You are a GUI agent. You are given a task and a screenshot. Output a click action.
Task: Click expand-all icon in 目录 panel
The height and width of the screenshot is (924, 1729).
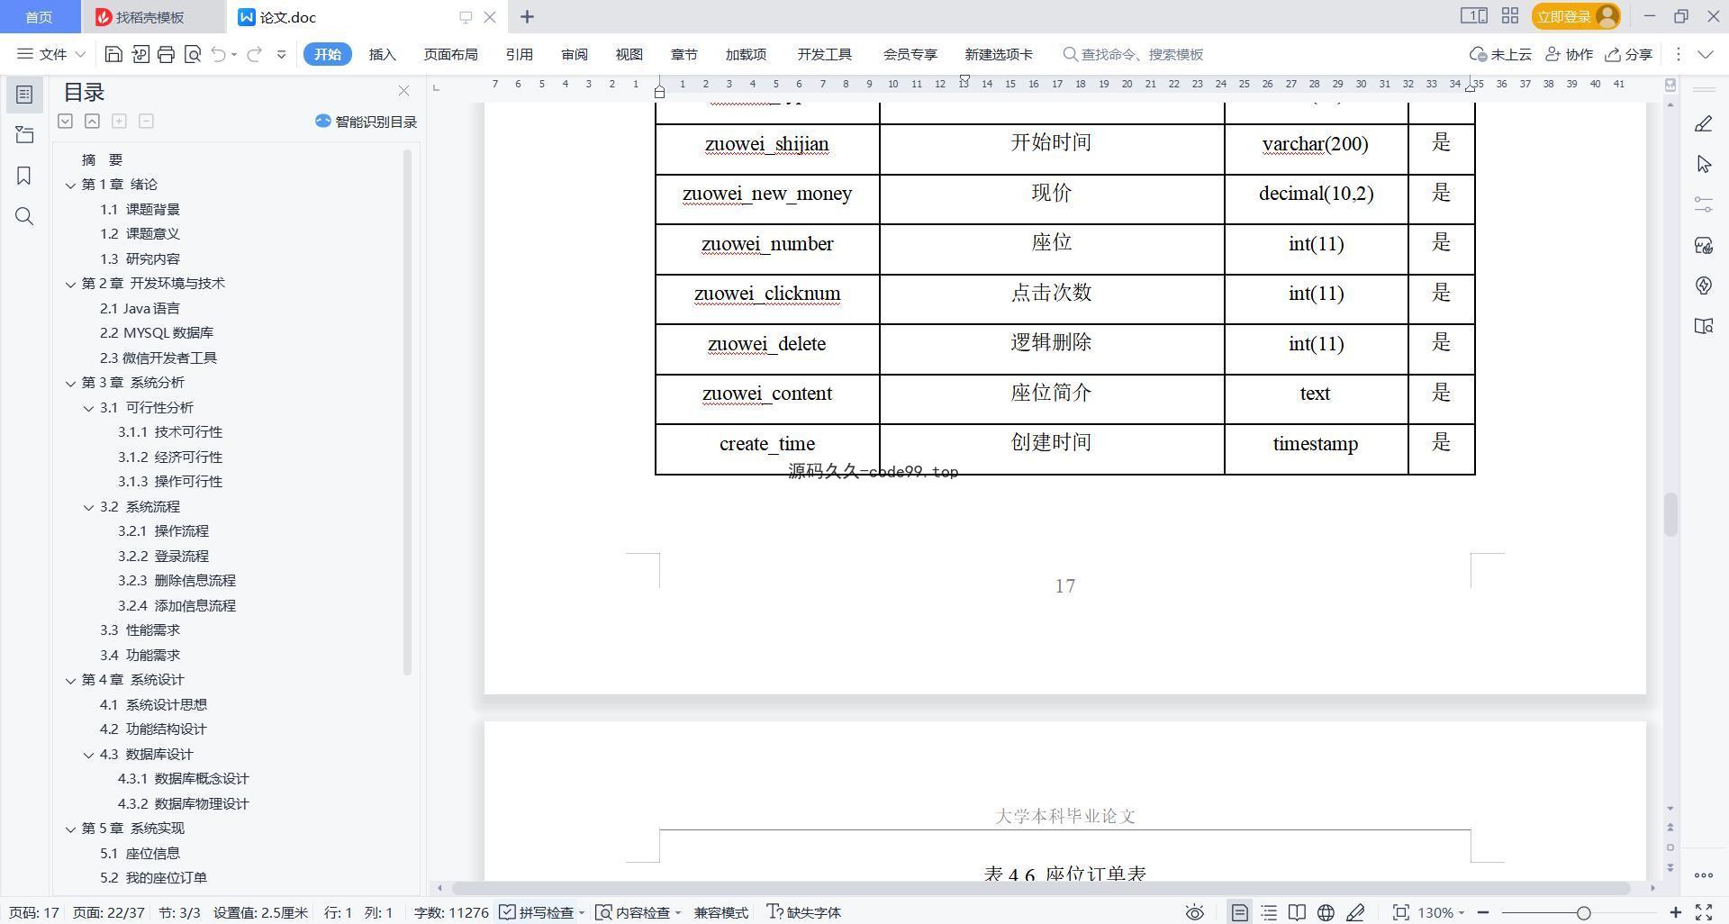tap(65, 121)
